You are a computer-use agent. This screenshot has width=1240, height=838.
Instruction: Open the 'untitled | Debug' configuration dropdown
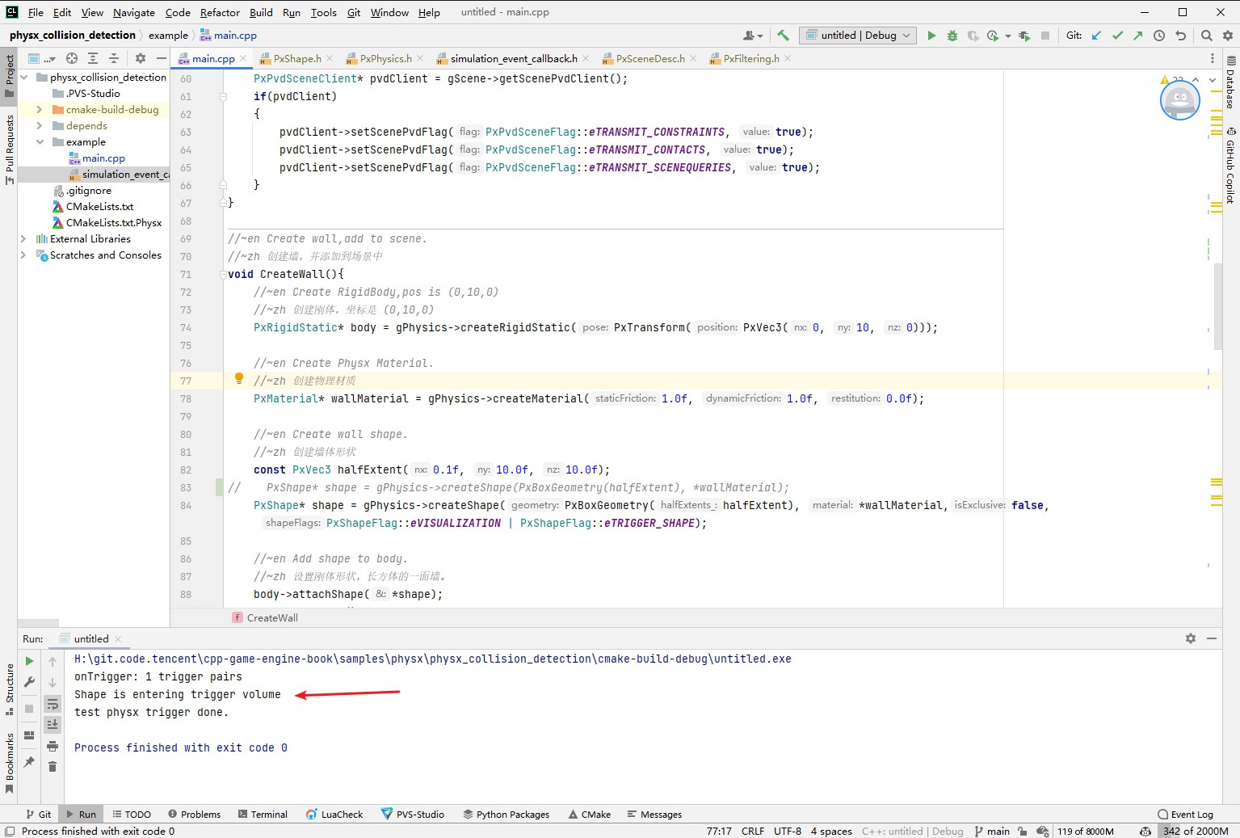[858, 36]
